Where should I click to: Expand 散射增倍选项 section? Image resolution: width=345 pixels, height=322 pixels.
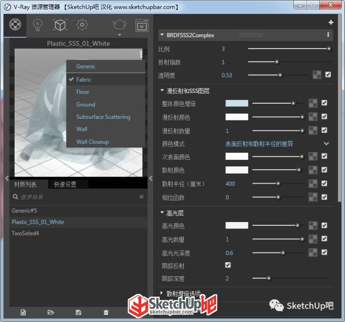click(162, 293)
